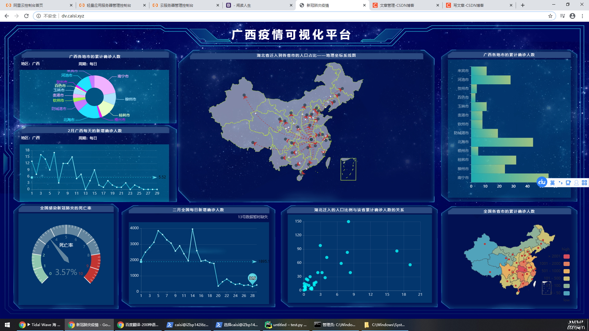Open the Windows Start menu
The width and height of the screenshot is (589, 331).
pyautogui.click(x=7, y=325)
